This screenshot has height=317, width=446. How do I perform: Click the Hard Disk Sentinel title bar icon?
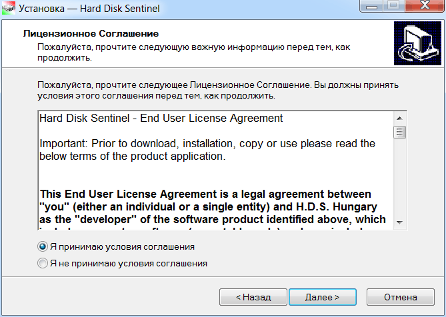9,9
